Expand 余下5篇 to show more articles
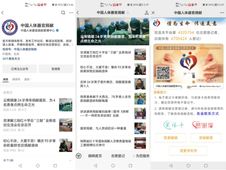The width and height of the screenshot is (226, 170). [x=8, y=160]
